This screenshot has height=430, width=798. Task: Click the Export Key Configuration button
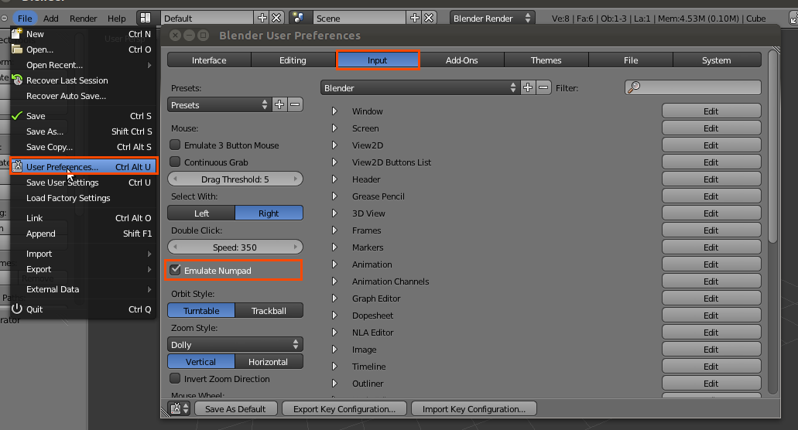coord(344,409)
